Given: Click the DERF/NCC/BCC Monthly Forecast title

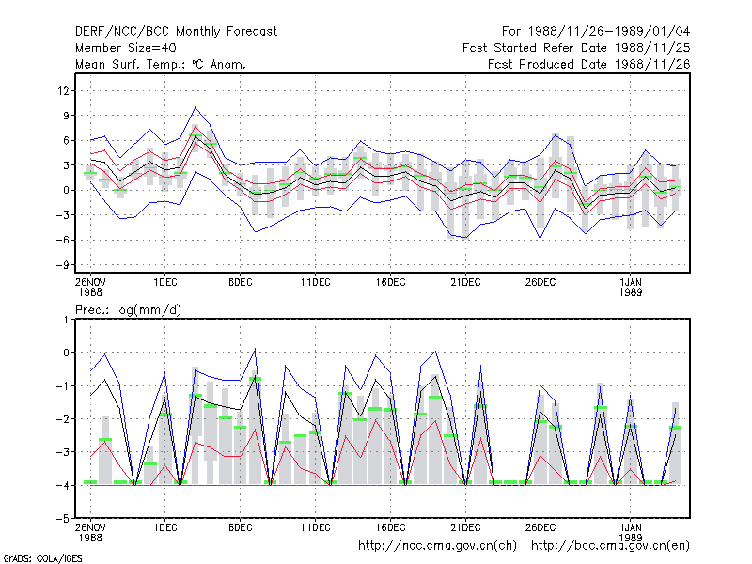Looking at the screenshot, I should coord(176,32).
